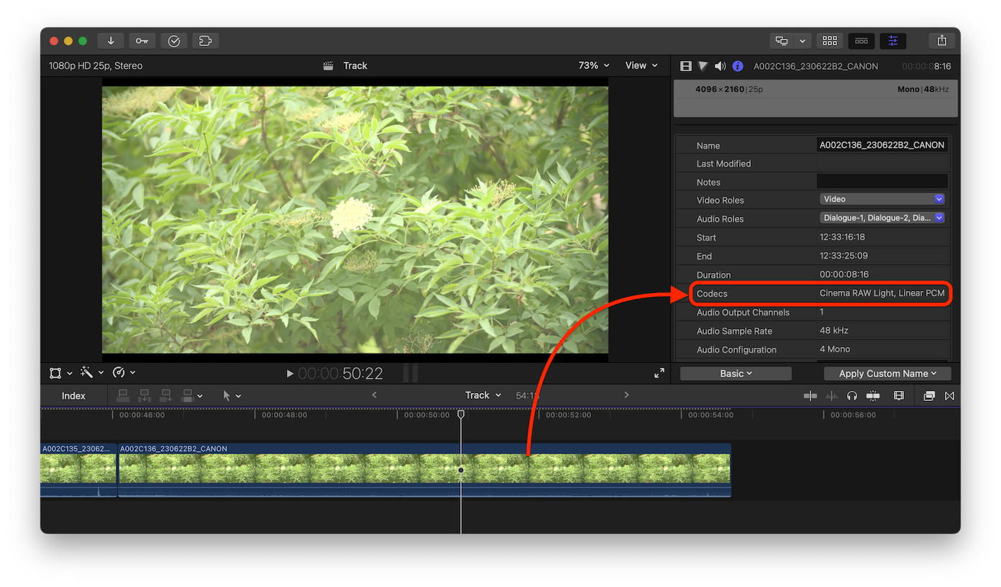
Task: Select clip A002C136_230622B2_CANON in timeline
Action: click(x=424, y=470)
